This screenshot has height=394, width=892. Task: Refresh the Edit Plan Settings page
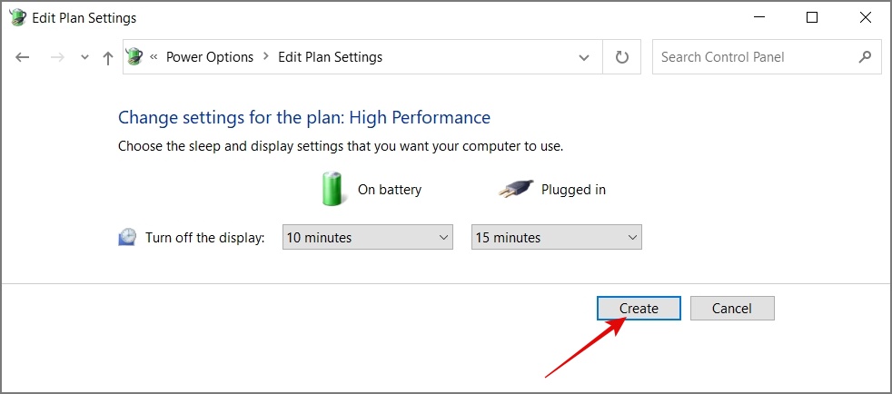622,57
